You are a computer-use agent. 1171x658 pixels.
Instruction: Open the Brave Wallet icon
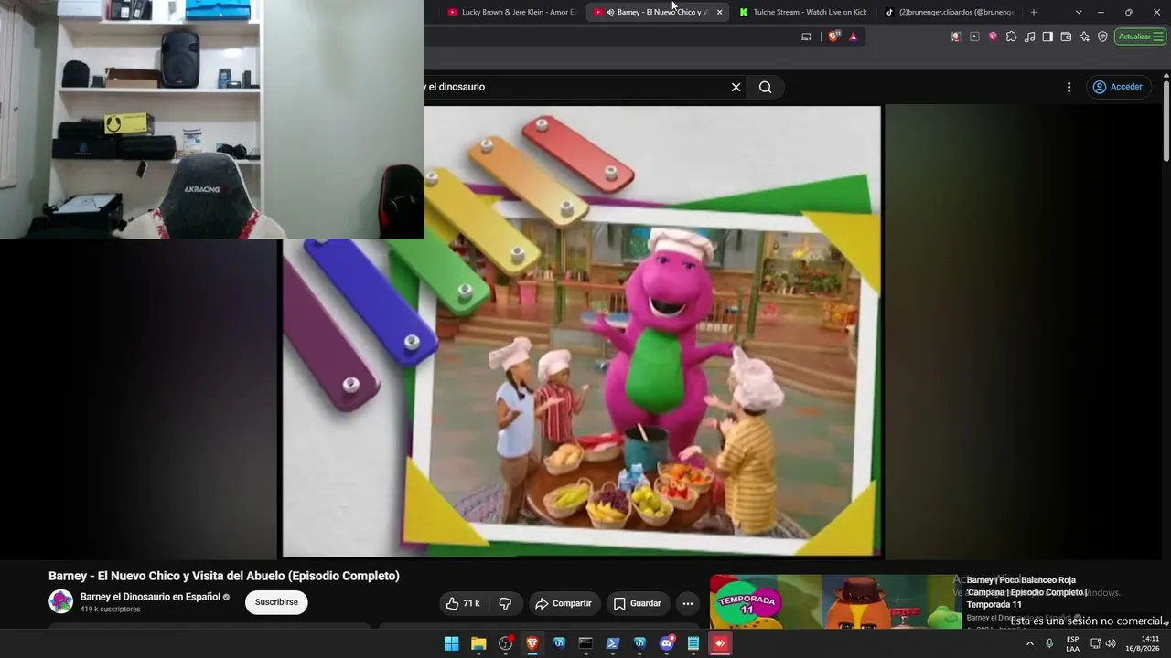click(x=1066, y=37)
